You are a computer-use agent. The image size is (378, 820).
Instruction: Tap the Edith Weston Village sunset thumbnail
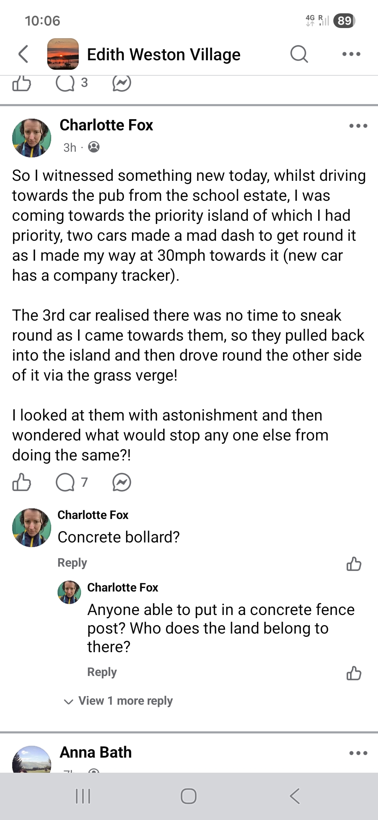(63, 54)
